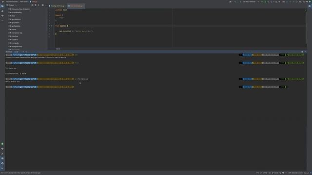This screenshot has height=175, width=312.
Task: Click main.go in navigation breadcrumb
Action: (x=34, y=1)
